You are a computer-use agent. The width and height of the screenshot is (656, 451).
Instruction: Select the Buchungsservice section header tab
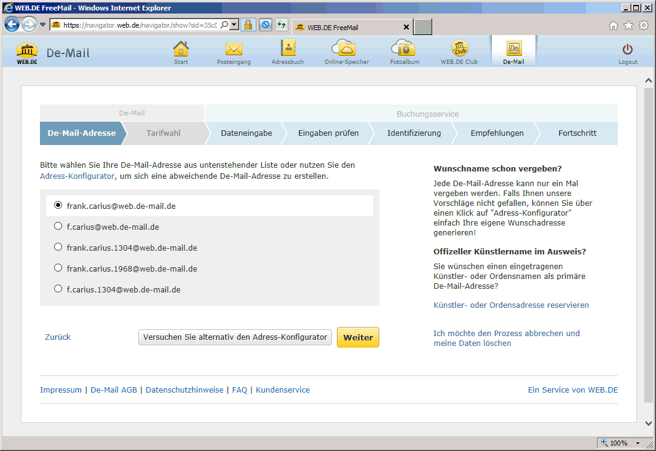tap(411, 114)
